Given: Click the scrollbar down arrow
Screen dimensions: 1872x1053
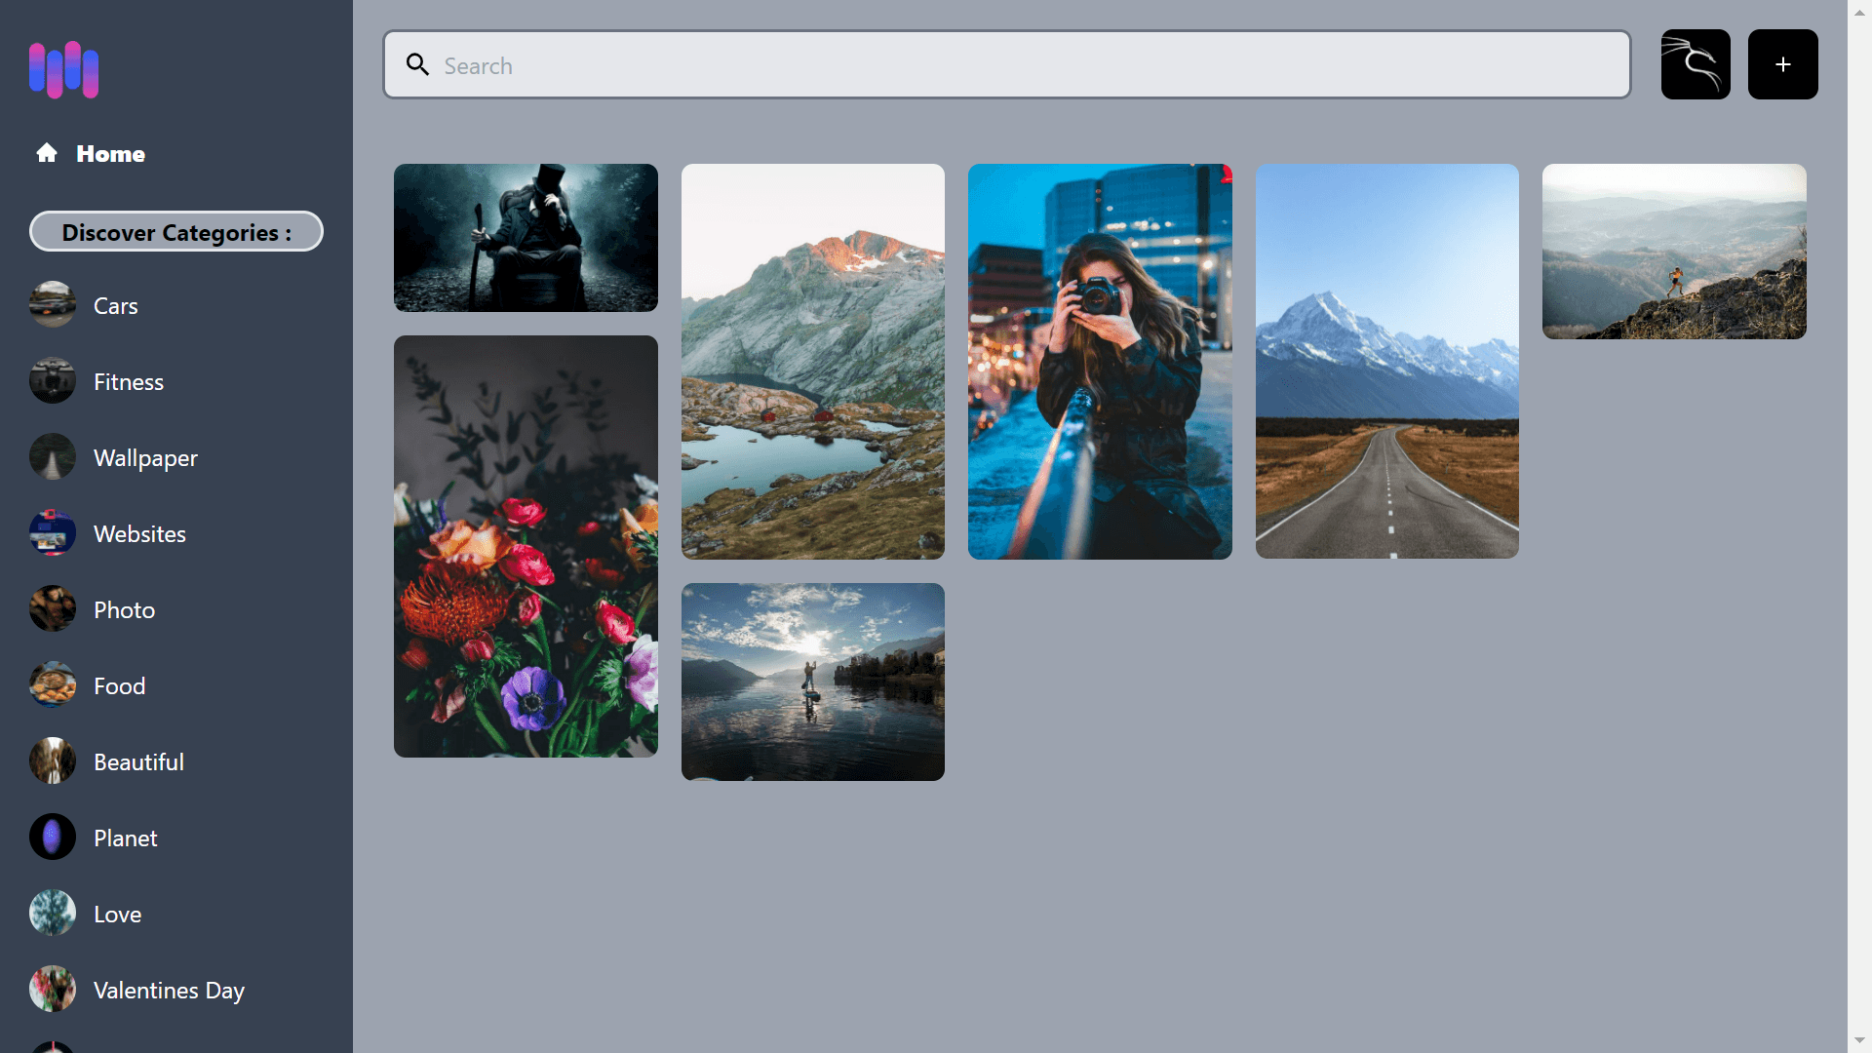Looking at the screenshot, I should [1859, 1040].
